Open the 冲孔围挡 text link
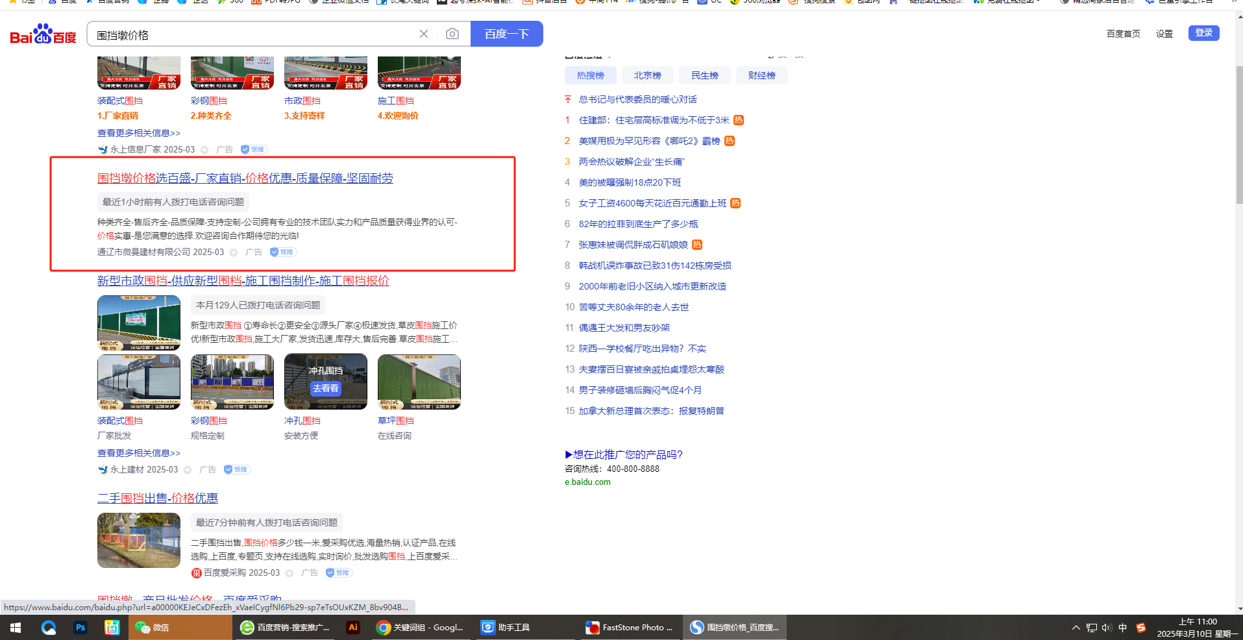This screenshot has width=1243, height=640. coord(302,421)
